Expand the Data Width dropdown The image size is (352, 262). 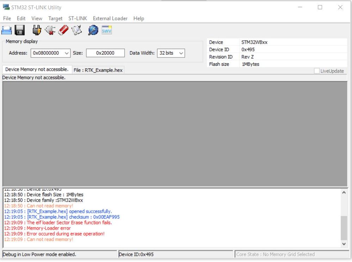coord(181,53)
